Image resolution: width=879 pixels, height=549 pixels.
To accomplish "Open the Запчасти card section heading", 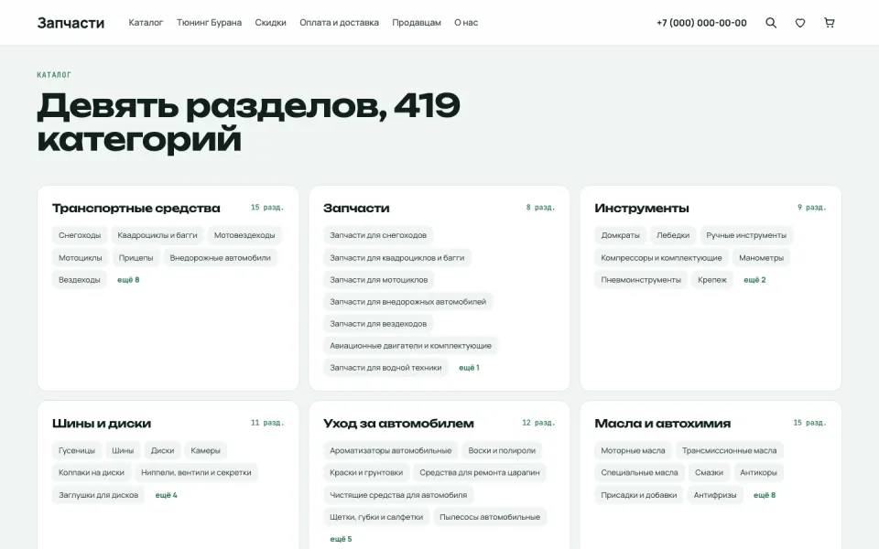I will coord(356,208).
